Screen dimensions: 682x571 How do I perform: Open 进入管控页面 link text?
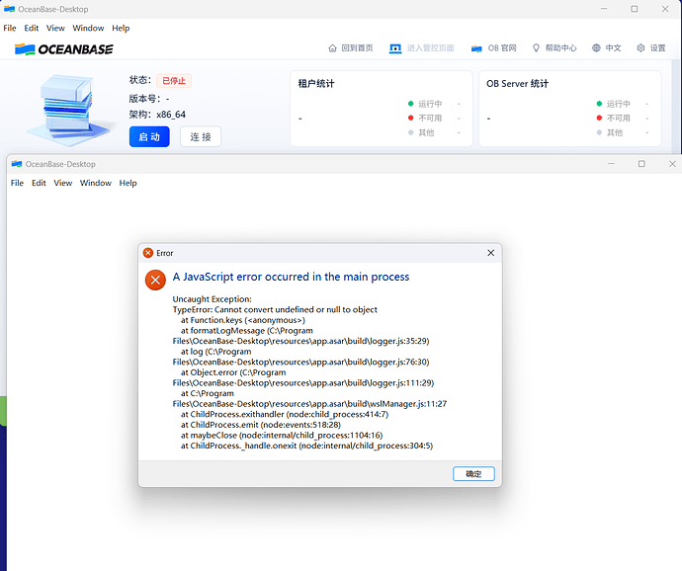click(x=430, y=47)
